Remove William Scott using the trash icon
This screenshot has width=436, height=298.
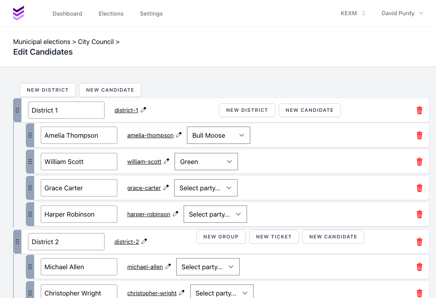(x=419, y=162)
